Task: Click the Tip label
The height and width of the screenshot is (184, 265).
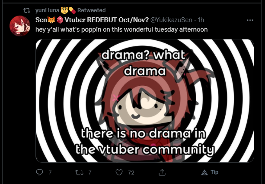Action: [x=214, y=172]
